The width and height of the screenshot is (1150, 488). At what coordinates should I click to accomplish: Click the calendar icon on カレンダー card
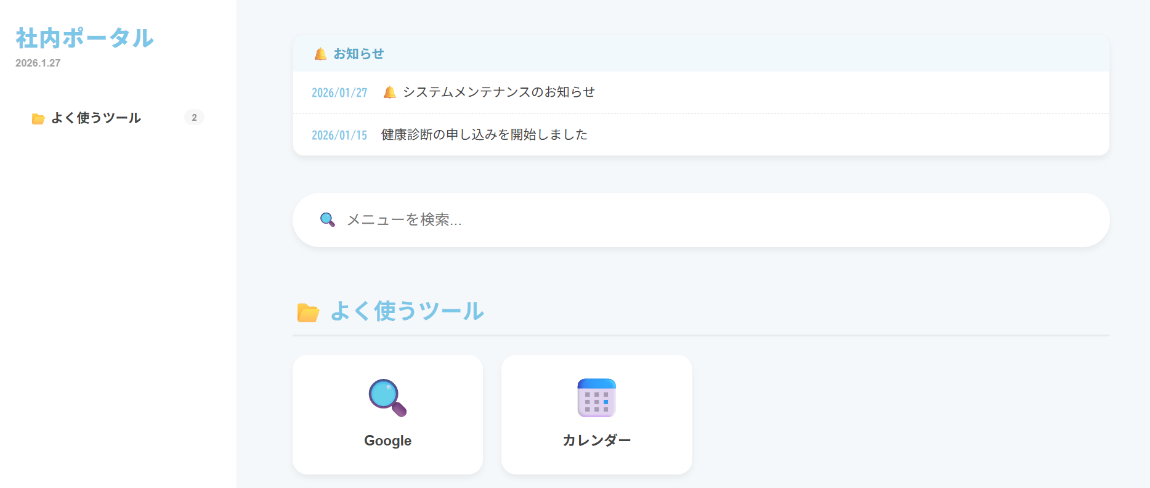(x=596, y=397)
